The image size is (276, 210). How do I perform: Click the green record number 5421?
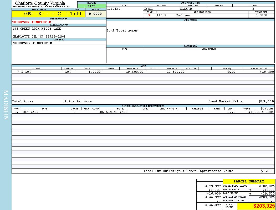coord(91,6)
